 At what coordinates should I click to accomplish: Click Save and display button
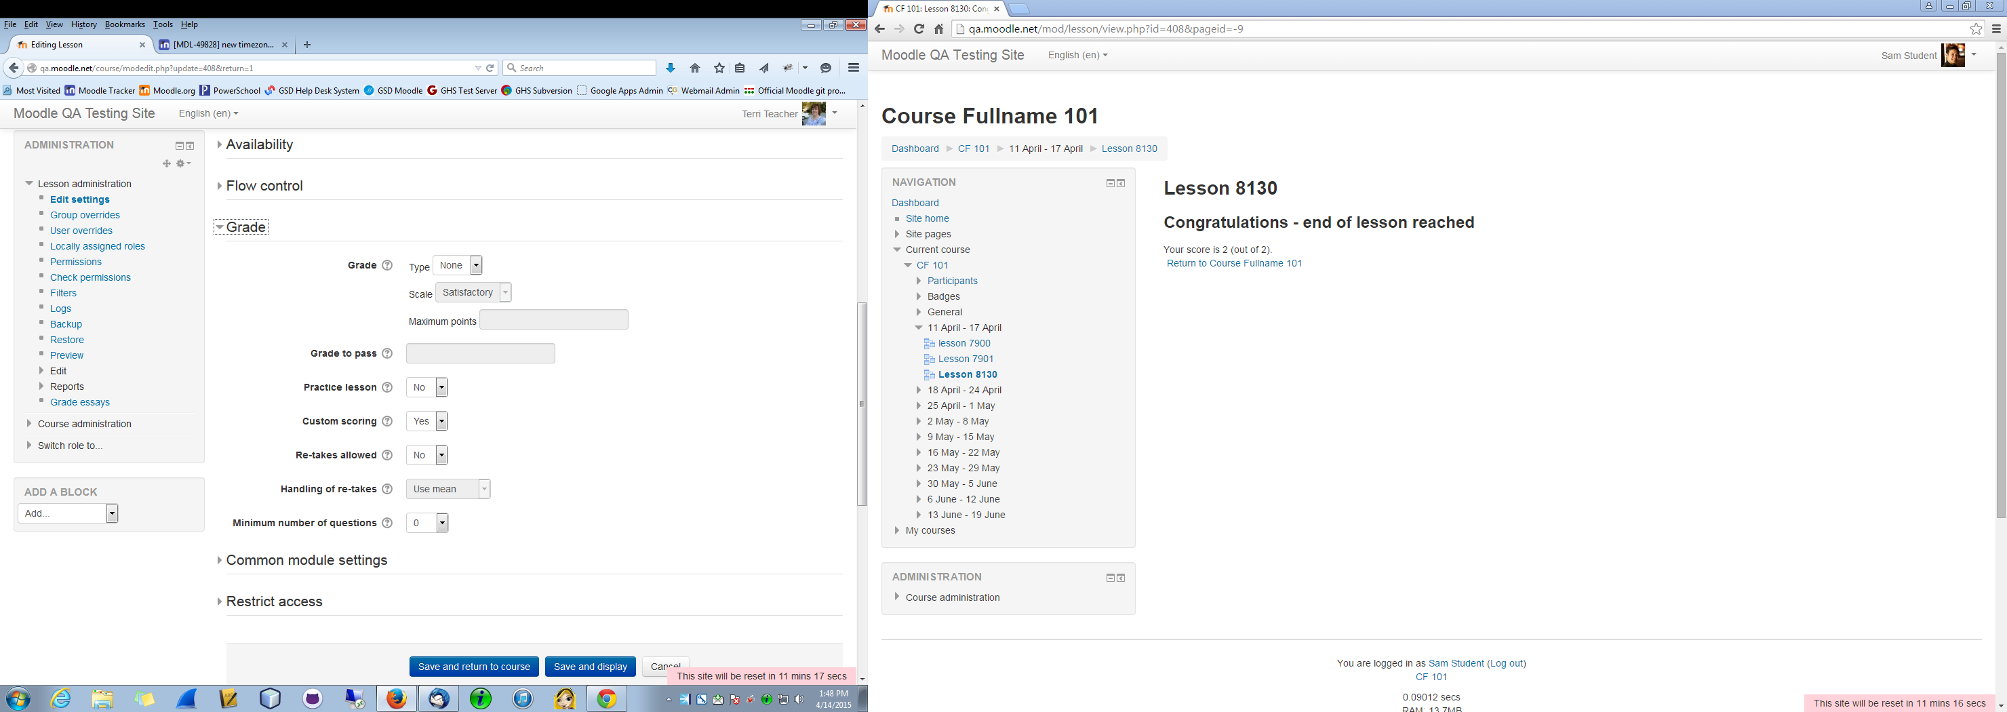pyautogui.click(x=591, y=667)
